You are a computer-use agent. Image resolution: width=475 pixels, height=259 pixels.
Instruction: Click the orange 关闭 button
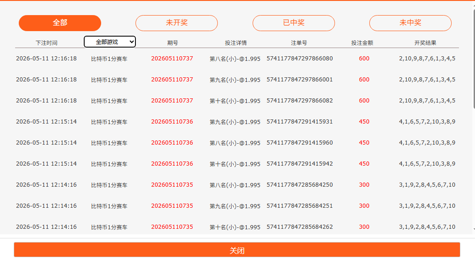[237, 250]
